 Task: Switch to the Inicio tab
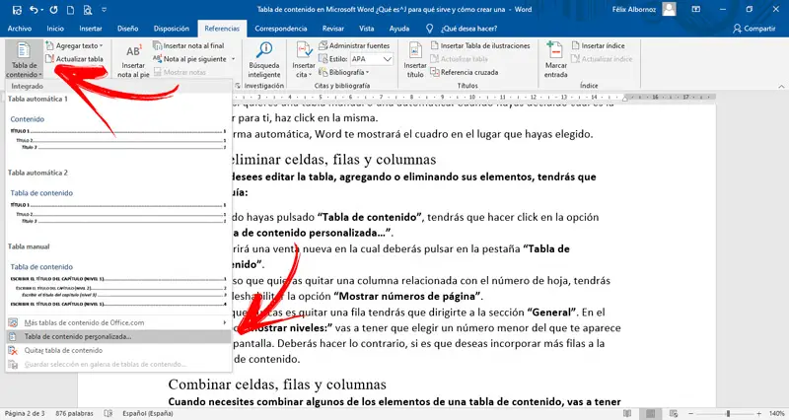[55, 29]
